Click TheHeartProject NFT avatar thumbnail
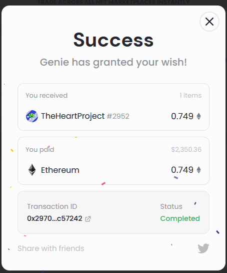The height and width of the screenshot is (273, 227). coord(32,116)
